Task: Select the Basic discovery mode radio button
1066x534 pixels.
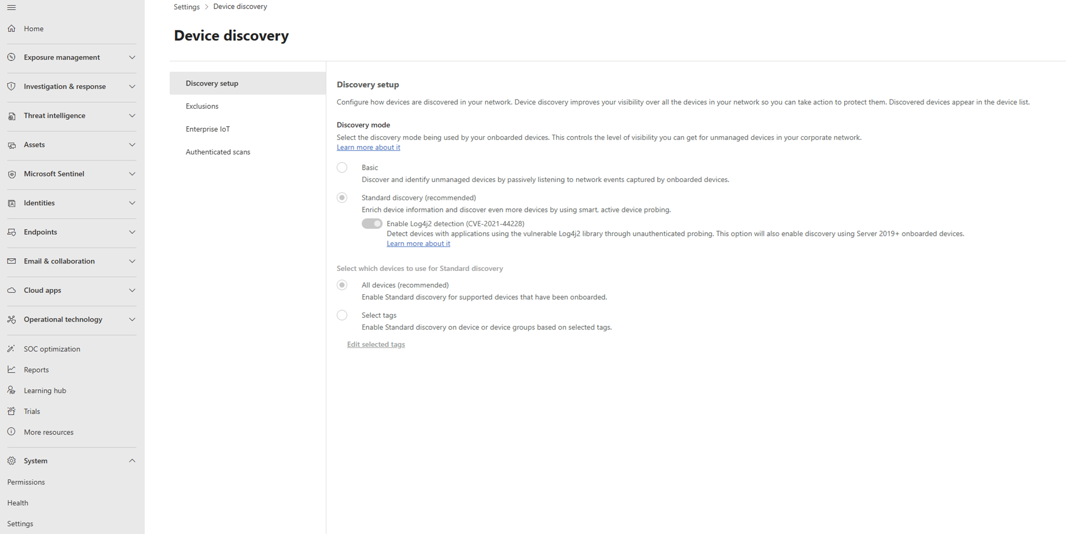Action: tap(342, 168)
